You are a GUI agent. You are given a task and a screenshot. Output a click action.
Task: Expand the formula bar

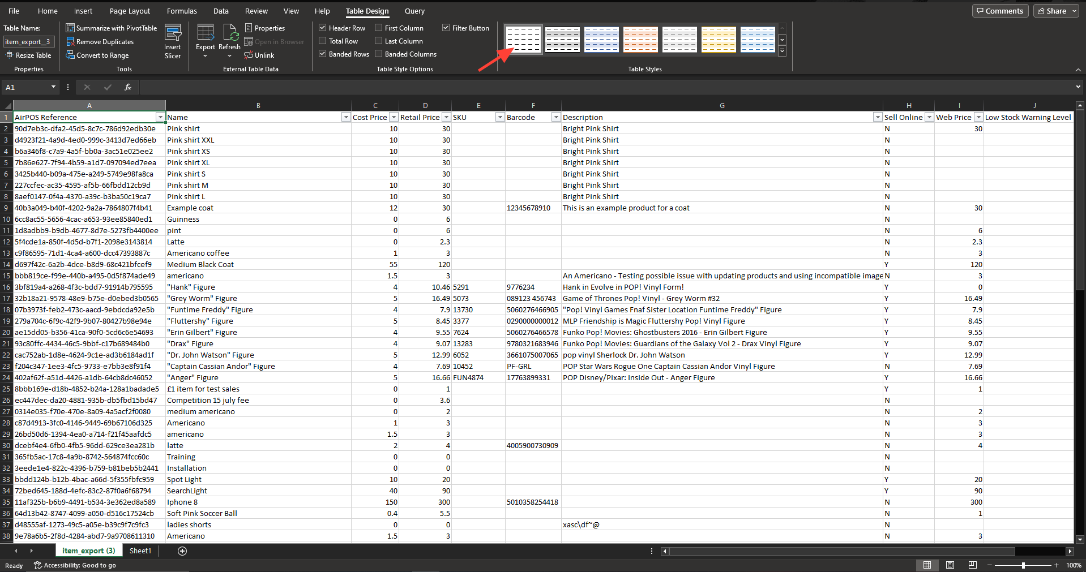(x=1078, y=87)
